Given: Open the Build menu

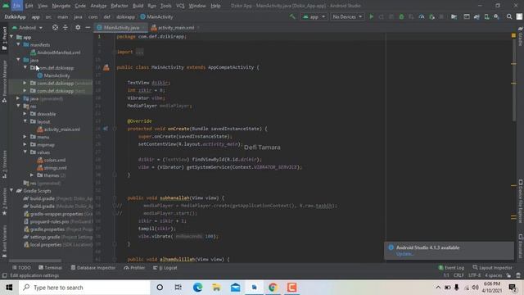Looking at the screenshot, I should 138,6.
